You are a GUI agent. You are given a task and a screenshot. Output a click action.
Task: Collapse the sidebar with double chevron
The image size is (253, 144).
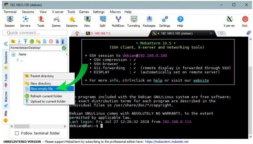click(5, 44)
